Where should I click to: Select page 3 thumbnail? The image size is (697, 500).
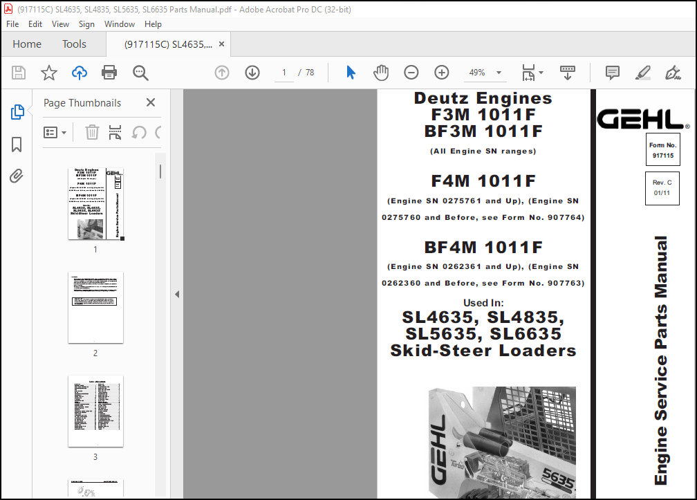click(x=95, y=411)
